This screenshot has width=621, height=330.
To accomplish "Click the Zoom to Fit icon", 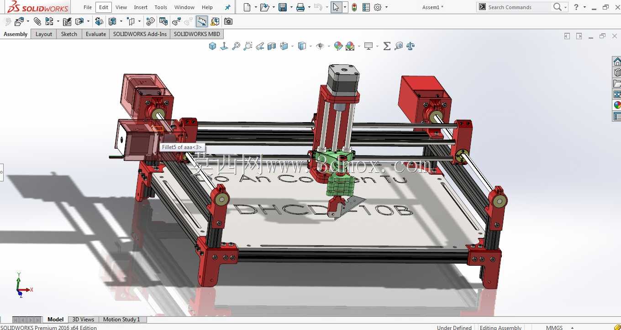I will coord(236,46).
